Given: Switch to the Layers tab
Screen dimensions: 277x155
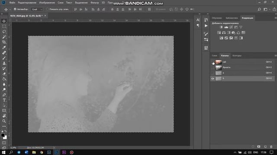Looking at the screenshot, I should pyautogui.click(x=215, y=56).
